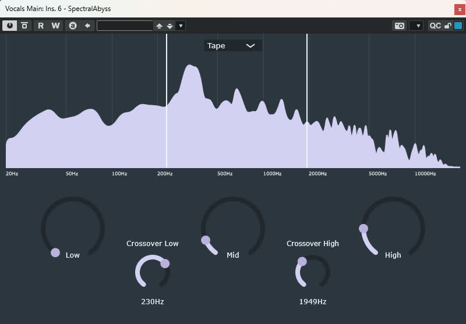Click the Mid band knob handle

(x=206, y=240)
